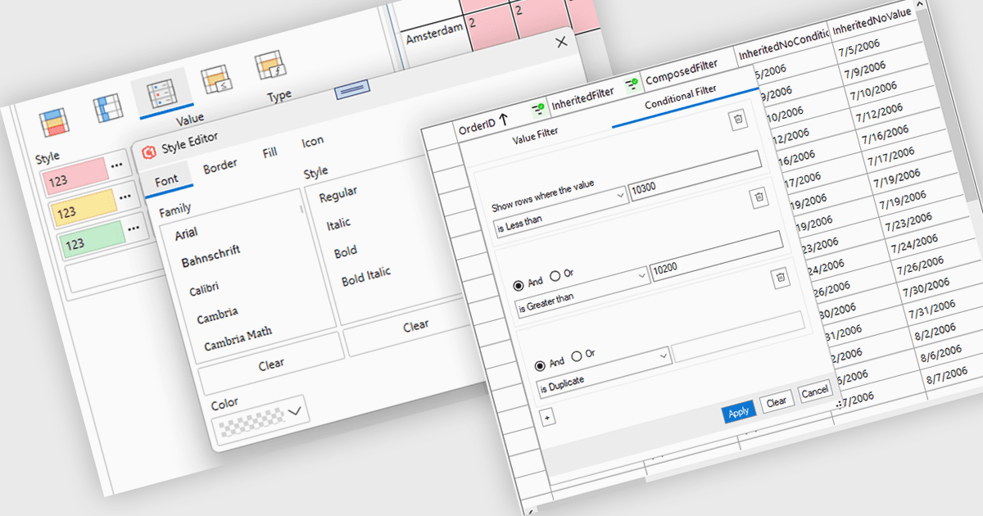Close the panel with the X button above Style Editor
Viewport: 983px width, 516px height.
pyautogui.click(x=561, y=43)
